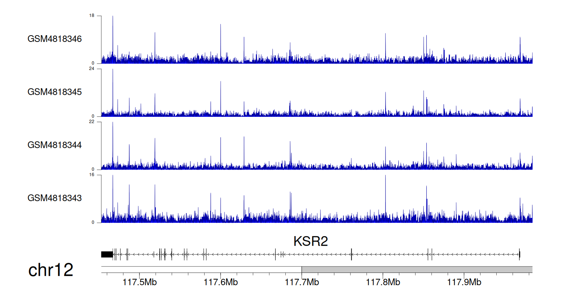Click the gray chromosome band segment
This screenshot has height=292, width=561.
(x=417, y=270)
